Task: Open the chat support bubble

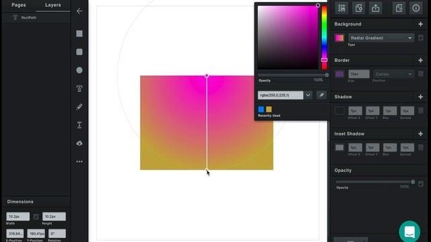Action: tap(409, 231)
